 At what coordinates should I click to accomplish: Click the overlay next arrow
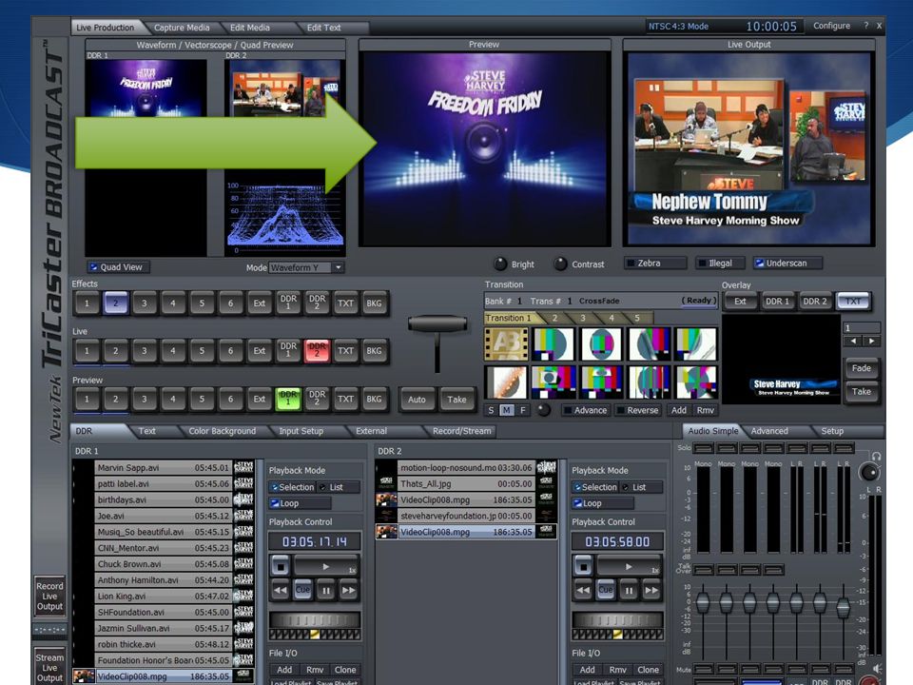tap(871, 341)
